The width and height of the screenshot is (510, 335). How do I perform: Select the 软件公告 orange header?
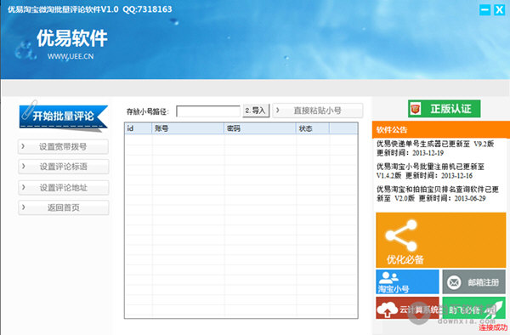pyautogui.click(x=440, y=130)
